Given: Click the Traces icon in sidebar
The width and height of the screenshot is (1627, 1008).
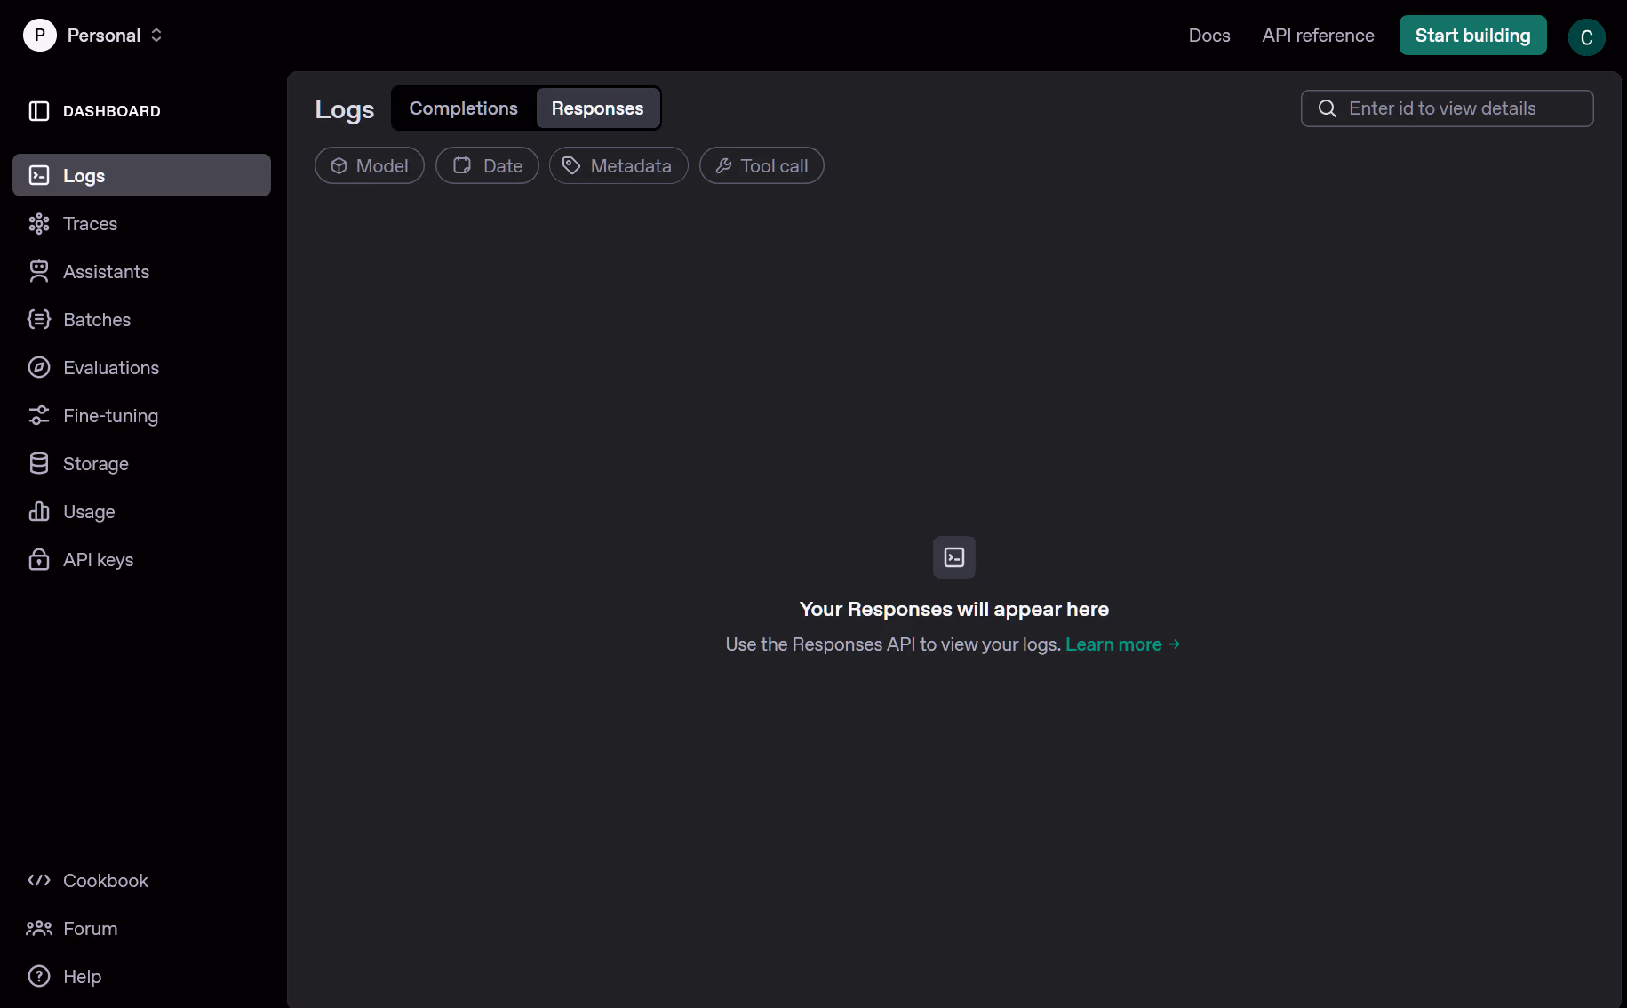Looking at the screenshot, I should 39,224.
